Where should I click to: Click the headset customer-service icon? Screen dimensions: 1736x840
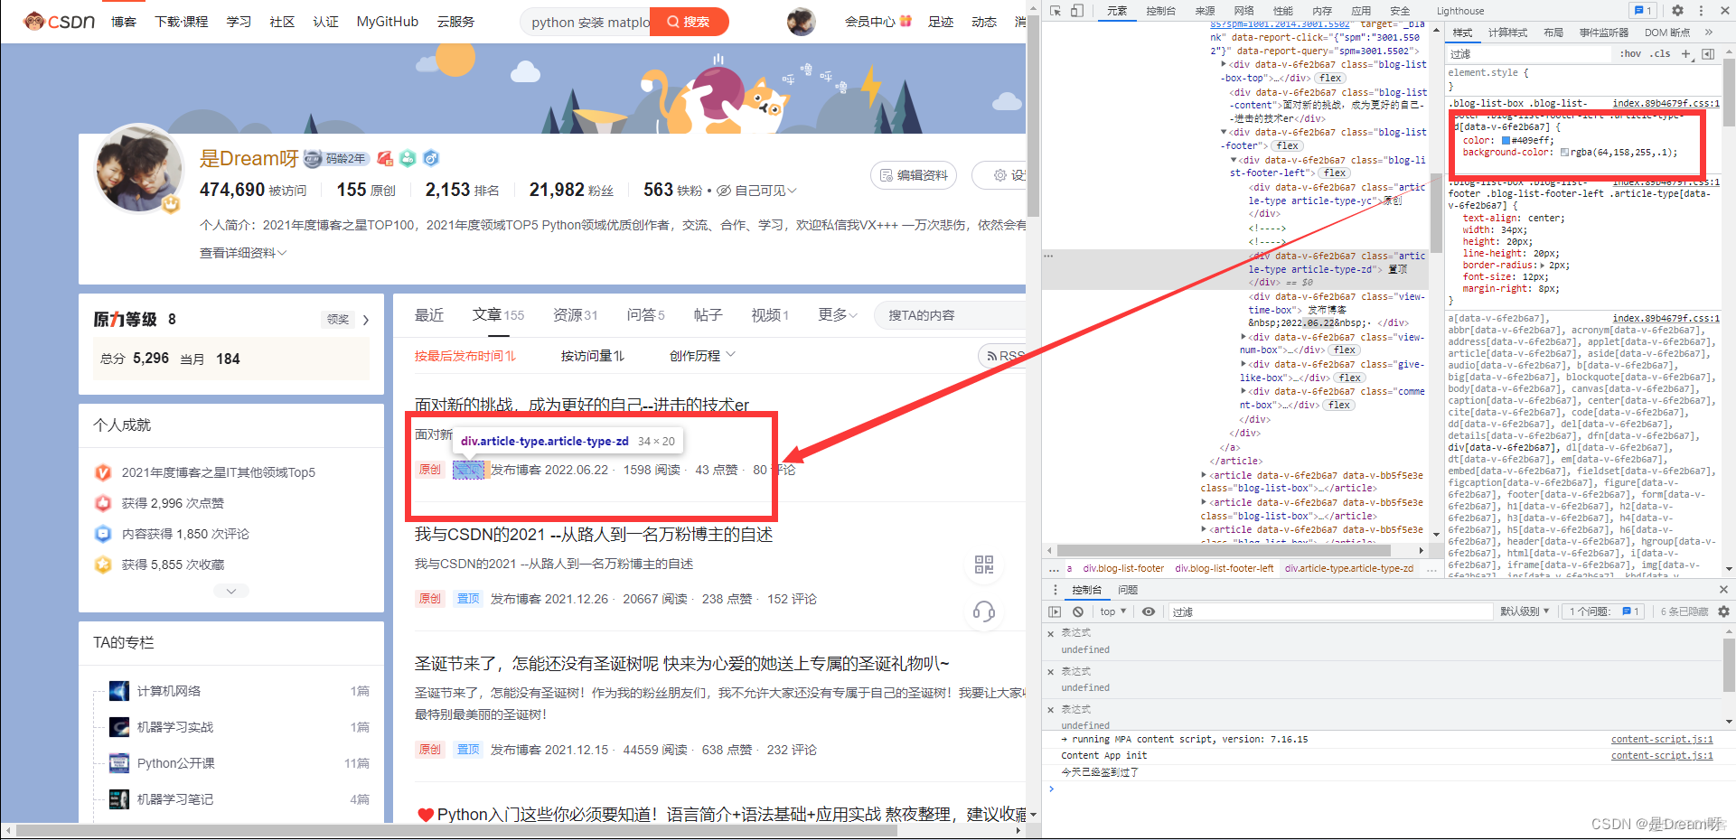(x=984, y=611)
